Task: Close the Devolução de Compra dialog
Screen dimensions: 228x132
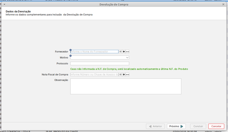Action: (223, 4)
